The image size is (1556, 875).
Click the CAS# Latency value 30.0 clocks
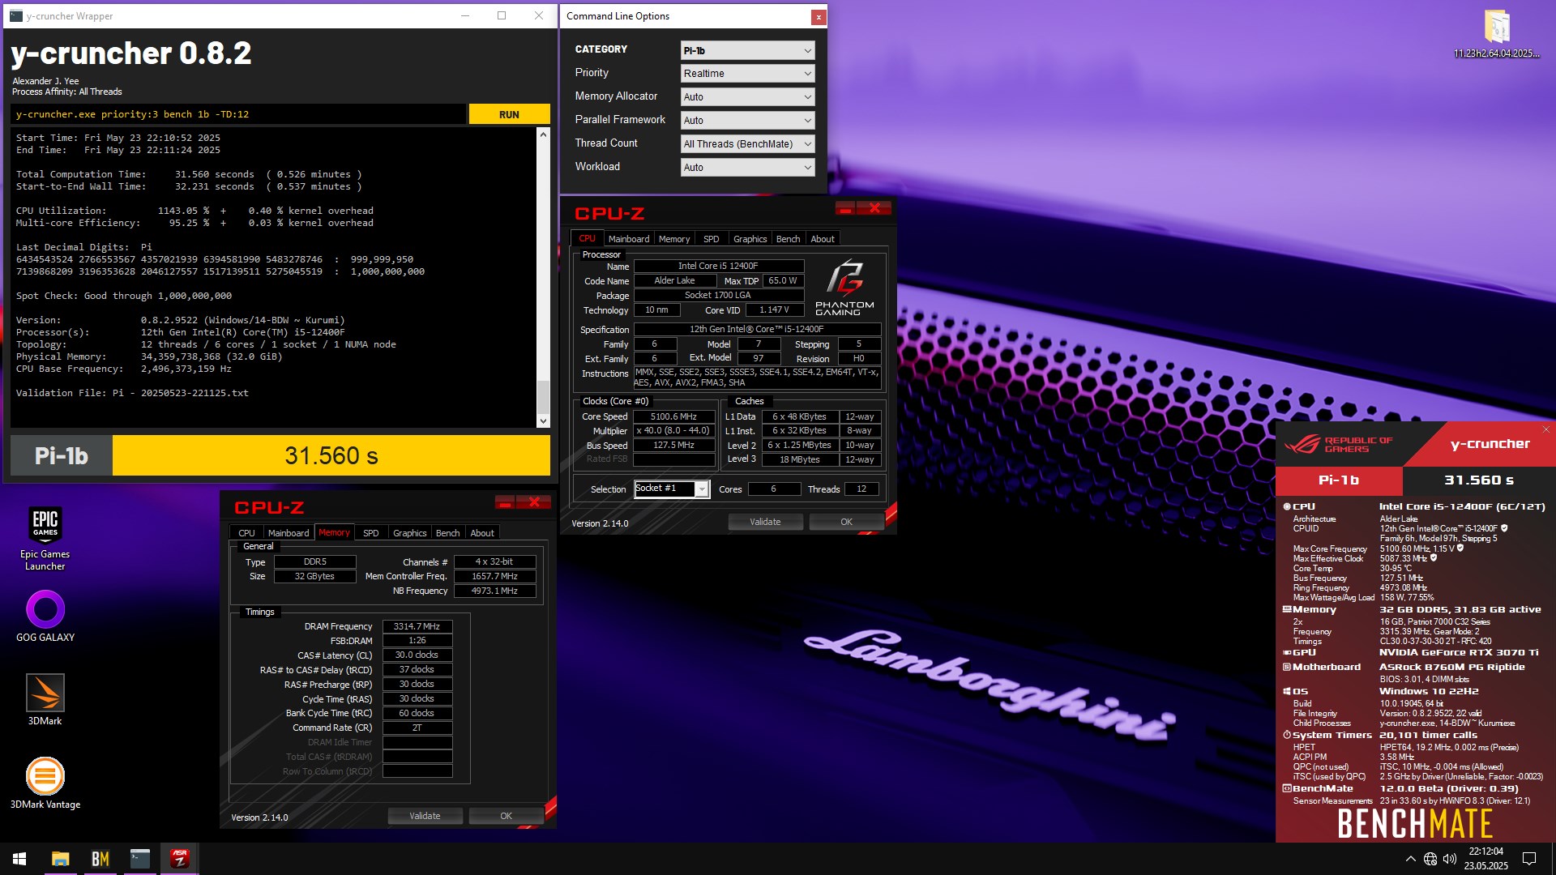click(417, 655)
